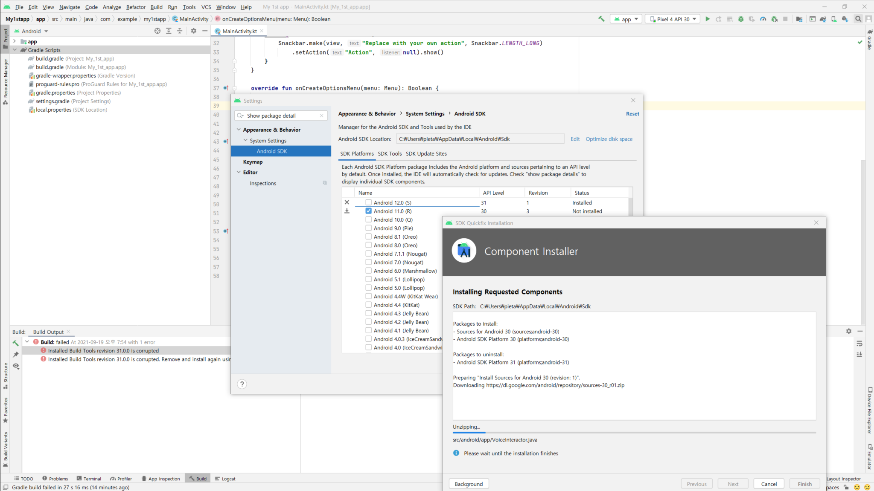Select Keymap in Settings sidebar
Viewport: 874px width, 491px height.
253,162
